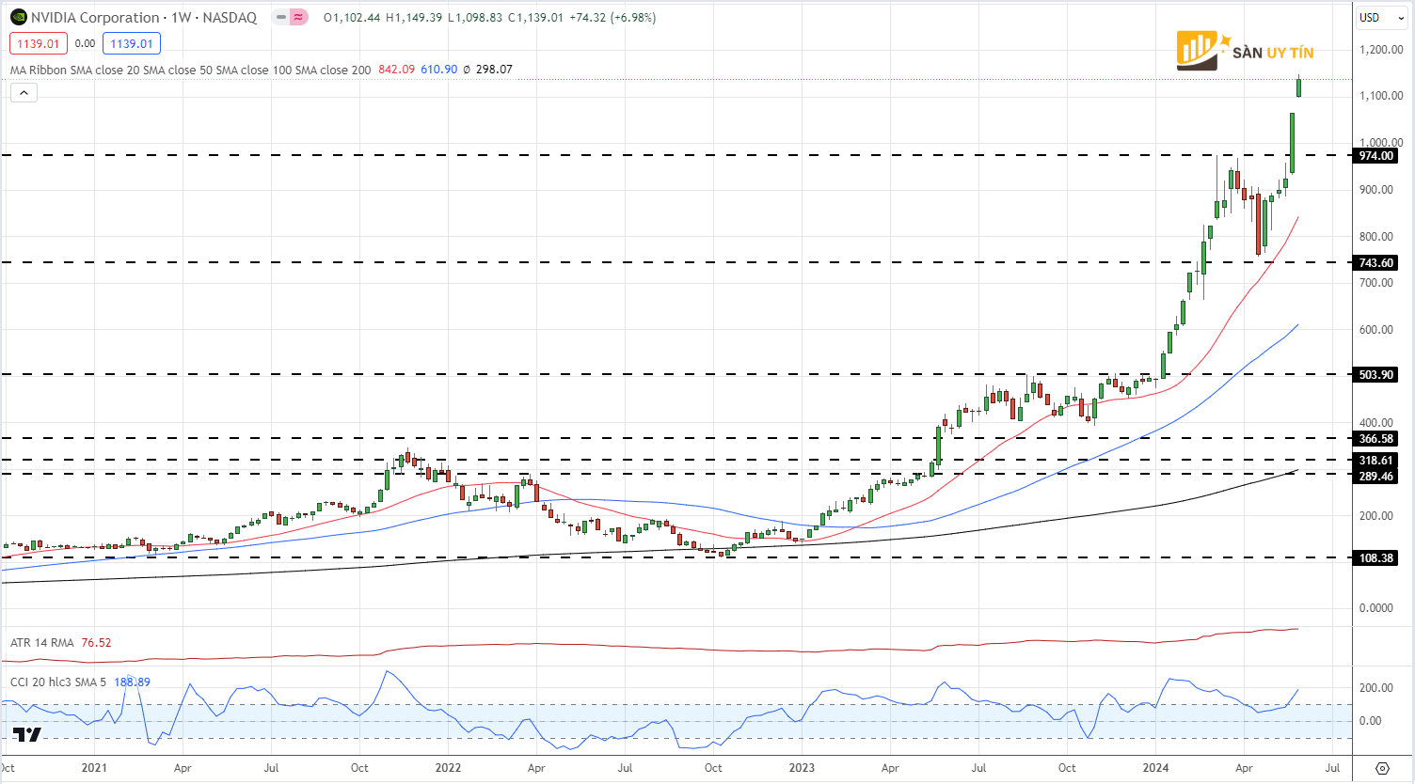Click the red MA value 842.09
The width and height of the screenshot is (1415, 784).
point(396,70)
